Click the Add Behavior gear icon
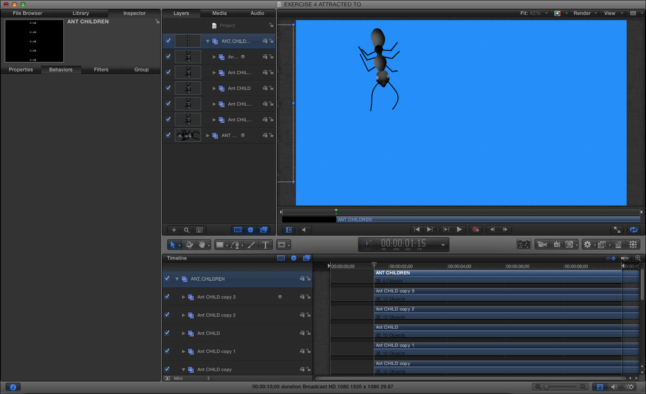Screen dimensions: 646x394 [x=587, y=245]
